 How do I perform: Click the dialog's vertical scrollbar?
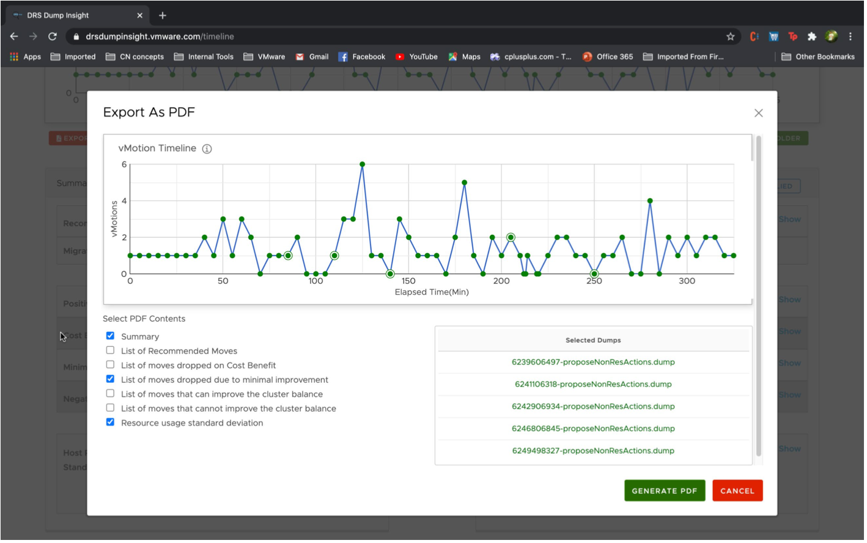tap(760, 297)
